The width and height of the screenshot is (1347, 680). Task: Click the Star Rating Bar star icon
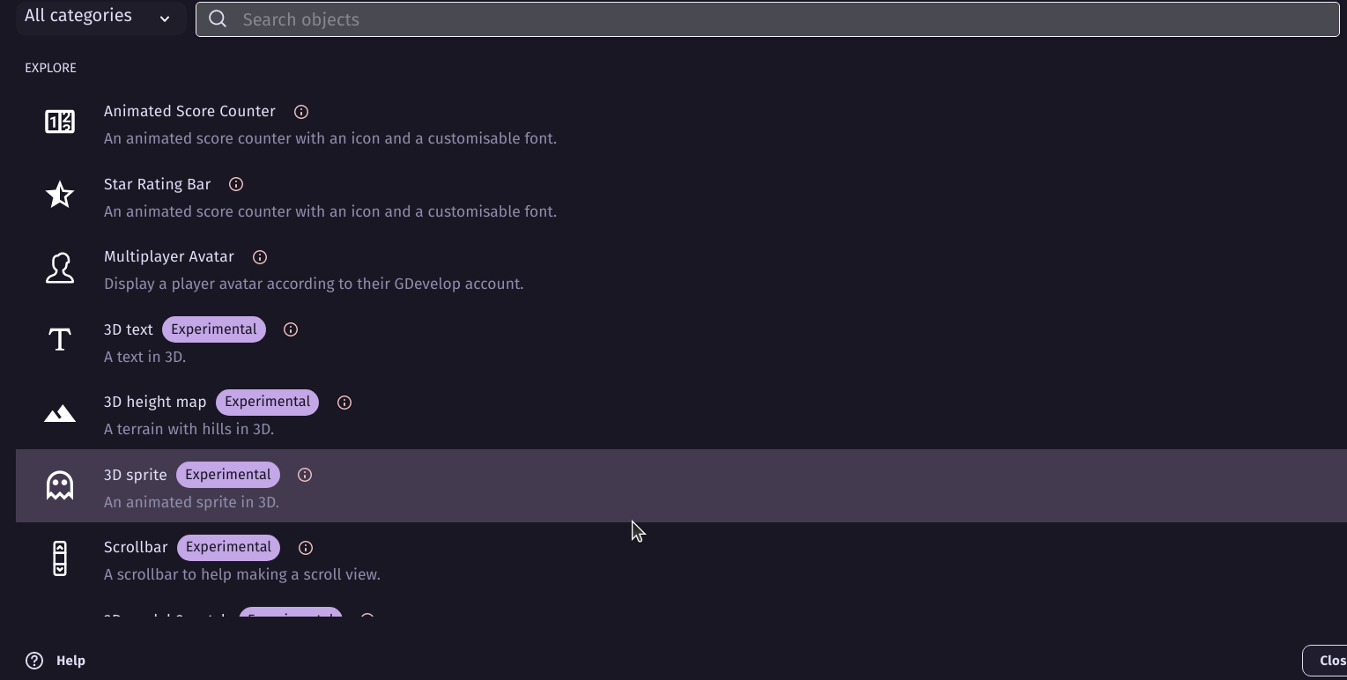point(60,195)
